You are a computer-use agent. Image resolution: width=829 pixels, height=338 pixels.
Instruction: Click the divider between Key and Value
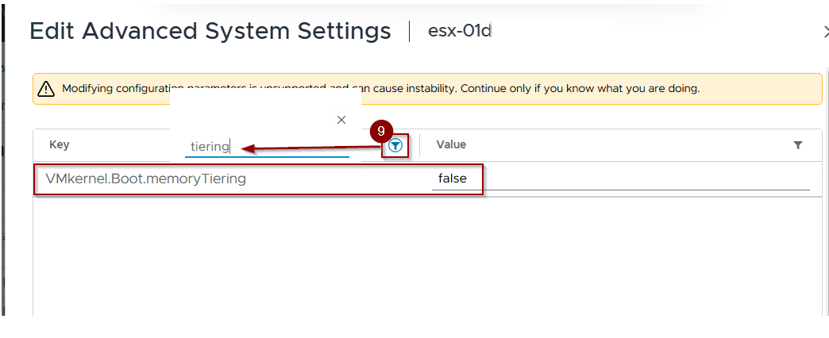419,145
